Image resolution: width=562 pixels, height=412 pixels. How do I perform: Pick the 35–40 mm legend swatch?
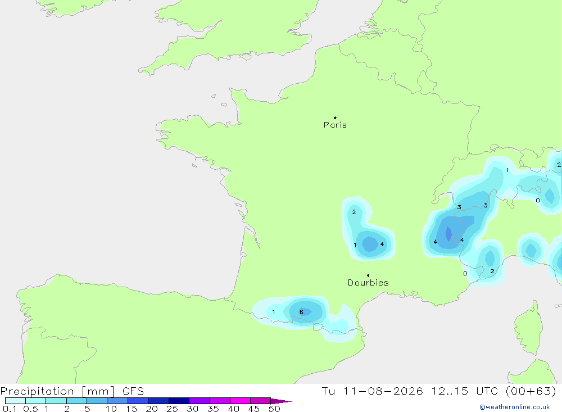pos(219,401)
